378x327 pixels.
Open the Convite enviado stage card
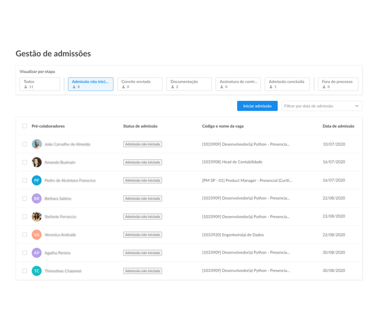[x=140, y=84]
